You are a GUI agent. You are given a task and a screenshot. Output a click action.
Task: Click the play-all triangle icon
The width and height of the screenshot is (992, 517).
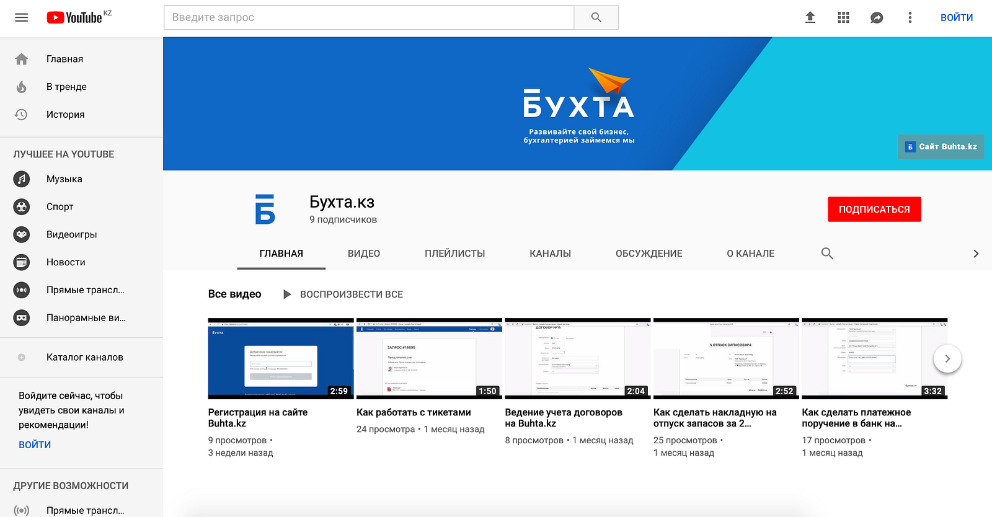pos(287,294)
